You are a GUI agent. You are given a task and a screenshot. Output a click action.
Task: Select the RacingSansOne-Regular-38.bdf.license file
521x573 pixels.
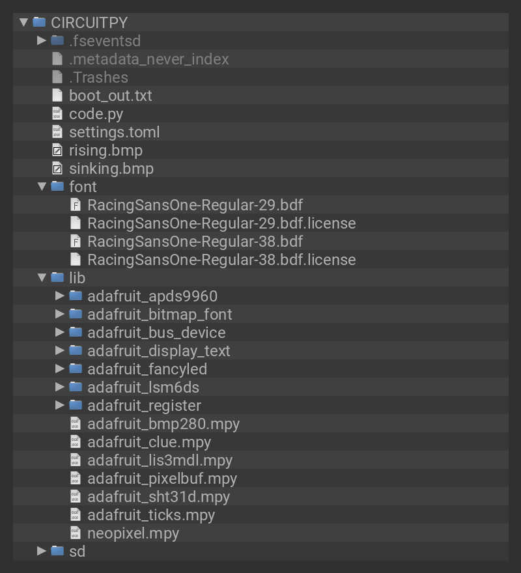coord(221,259)
